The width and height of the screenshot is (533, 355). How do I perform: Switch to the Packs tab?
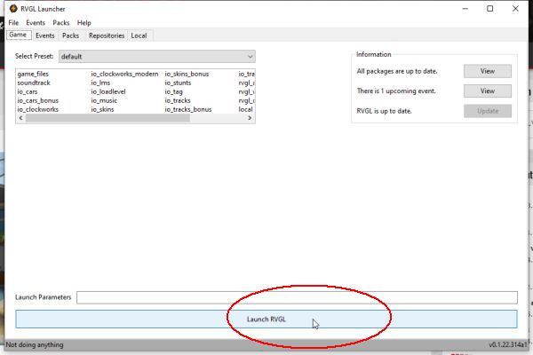(71, 35)
